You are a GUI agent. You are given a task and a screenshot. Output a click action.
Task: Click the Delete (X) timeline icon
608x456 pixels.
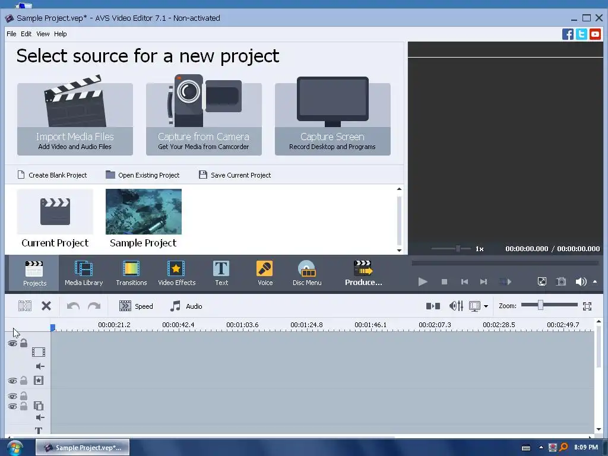pyautogui.click(x=46, y=306)
